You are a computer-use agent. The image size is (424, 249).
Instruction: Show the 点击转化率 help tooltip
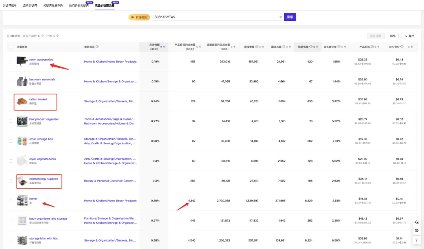(339, 47)
